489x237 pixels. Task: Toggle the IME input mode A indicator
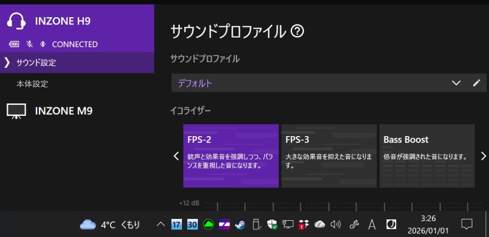(372, 224)
